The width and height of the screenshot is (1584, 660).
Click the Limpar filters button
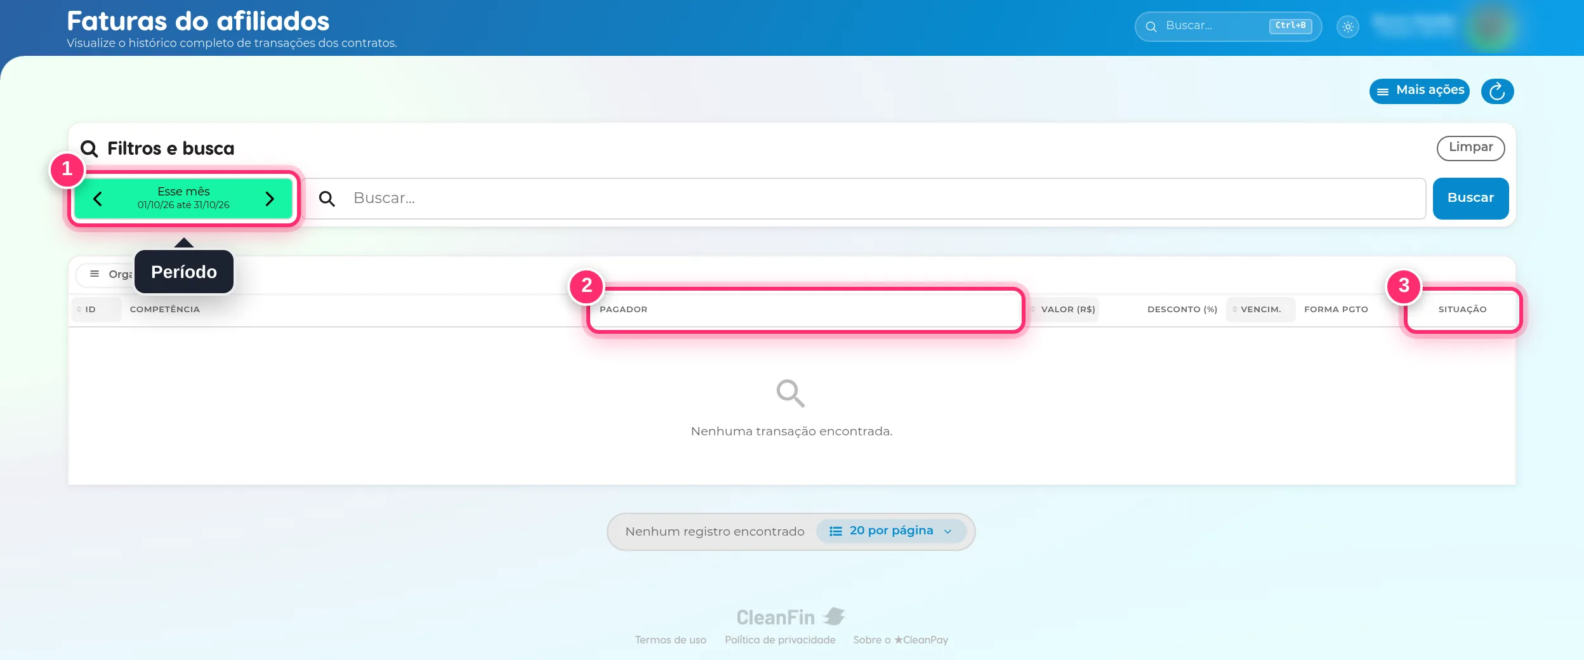[1470, 148]
